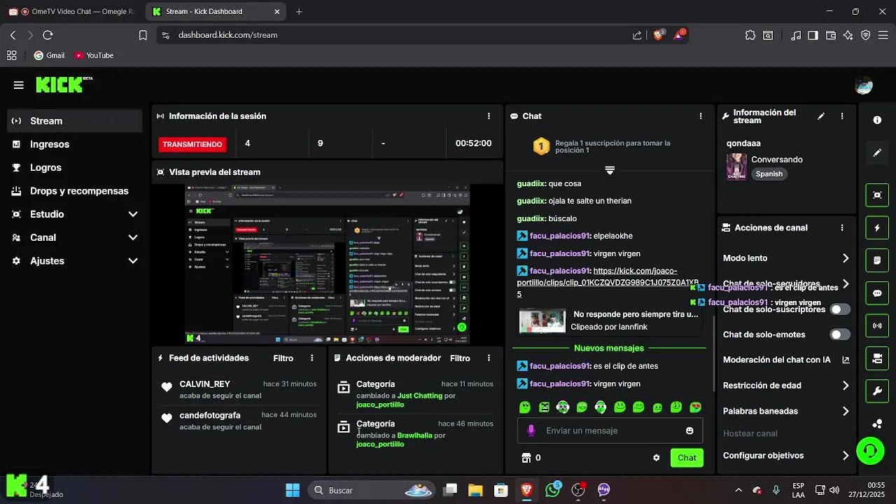The image size is (896, 504).
Task: Toggle the document notes panel icon in sidebar
Action: [x=877, y=260]
